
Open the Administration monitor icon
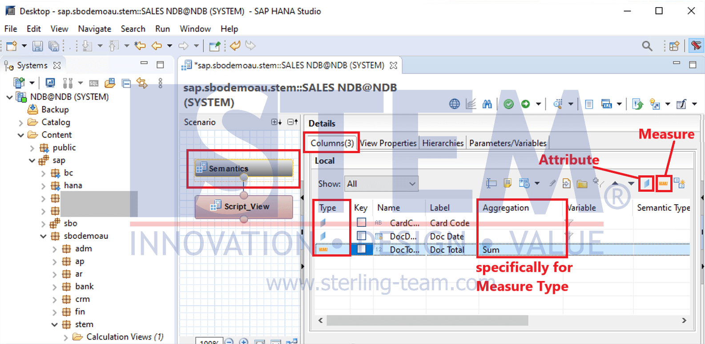pyautogui.click(x=50, y=83)
